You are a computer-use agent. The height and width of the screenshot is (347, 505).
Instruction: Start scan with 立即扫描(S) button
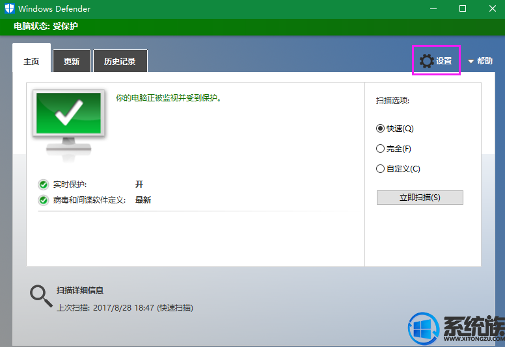[x=420, y=198]
